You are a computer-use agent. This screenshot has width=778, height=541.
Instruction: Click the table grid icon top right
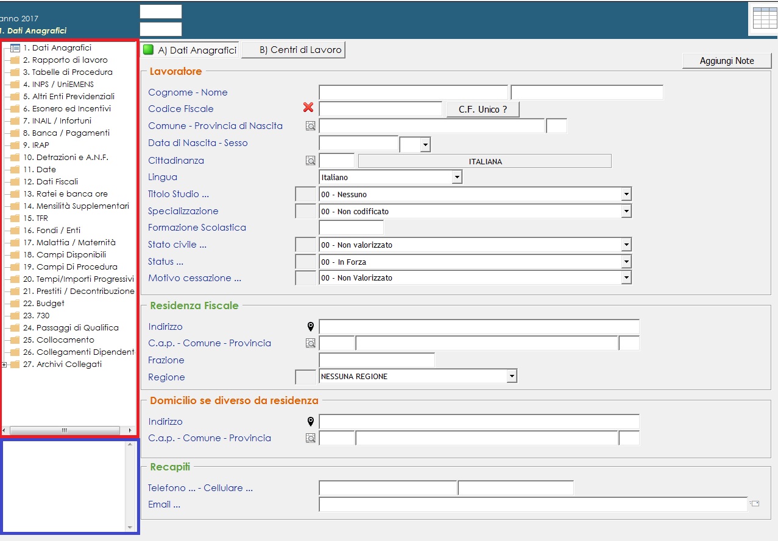point(765,18)
